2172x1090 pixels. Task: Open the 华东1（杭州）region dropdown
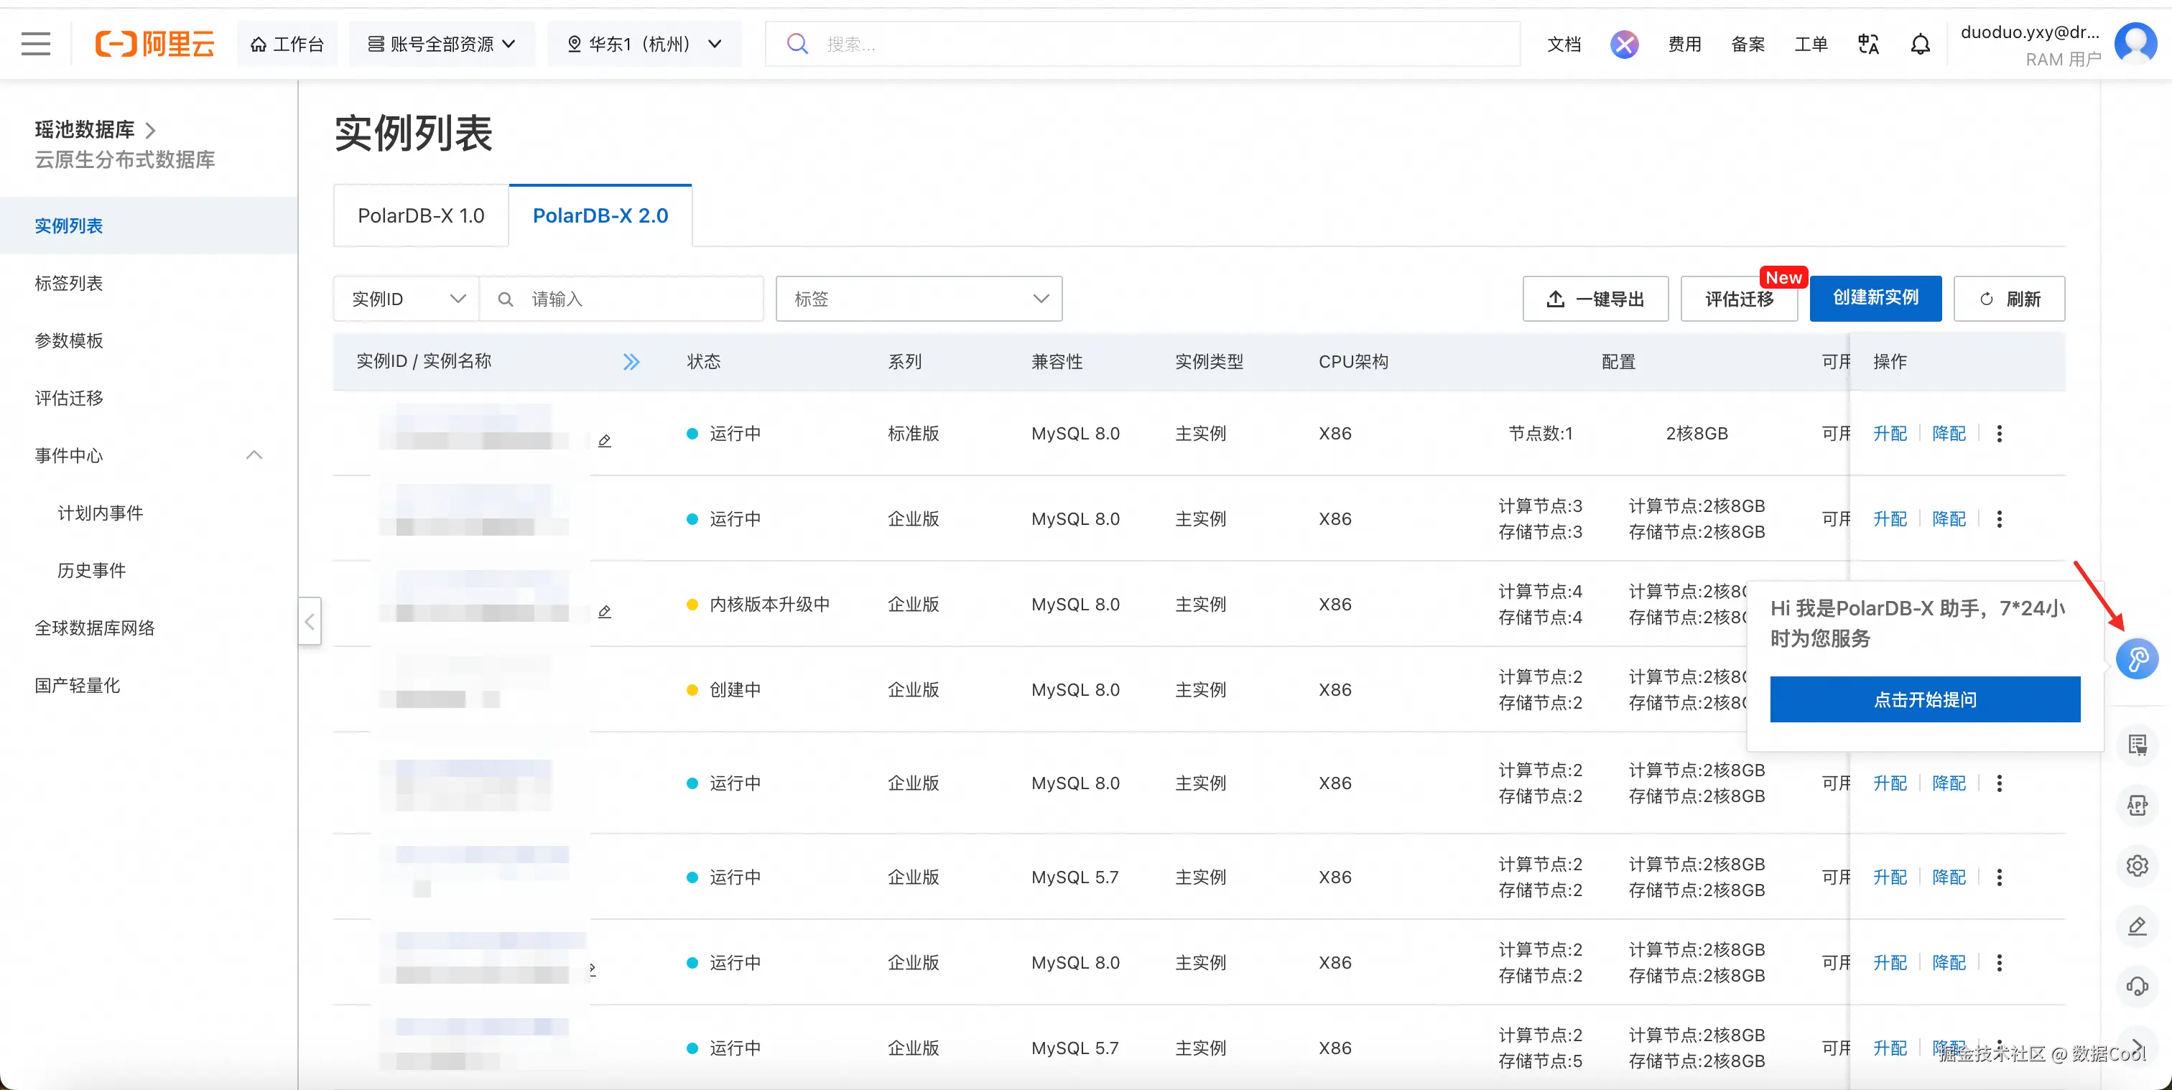(x=644, y=44)
